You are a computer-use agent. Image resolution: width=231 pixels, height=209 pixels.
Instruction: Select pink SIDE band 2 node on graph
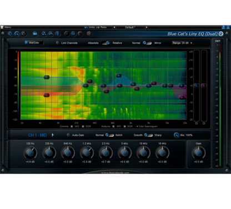(x=90, y=81)
